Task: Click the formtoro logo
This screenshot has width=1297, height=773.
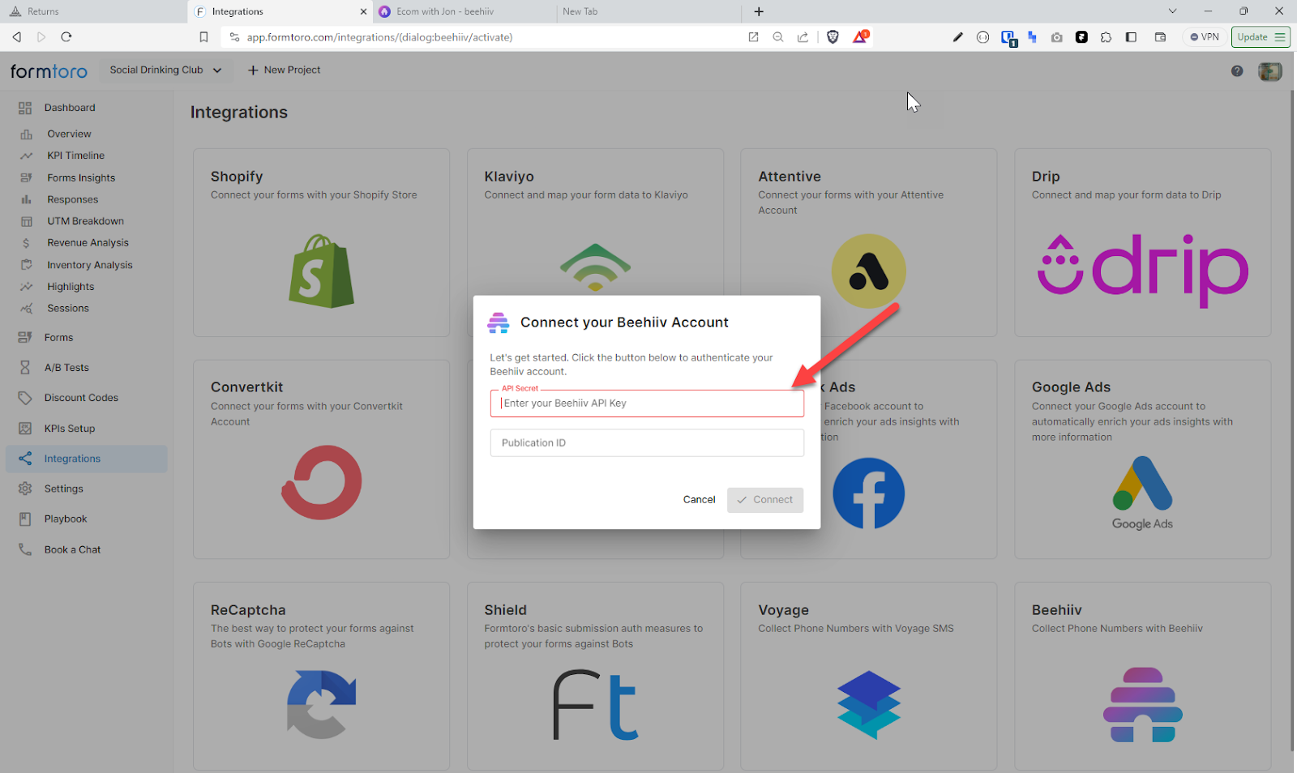Action: point(49,71)
